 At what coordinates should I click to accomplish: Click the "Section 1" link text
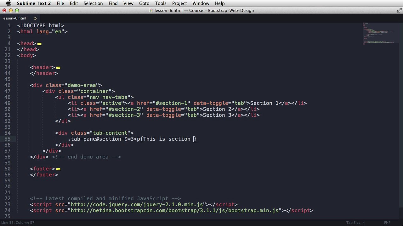[x=264, y=103]
